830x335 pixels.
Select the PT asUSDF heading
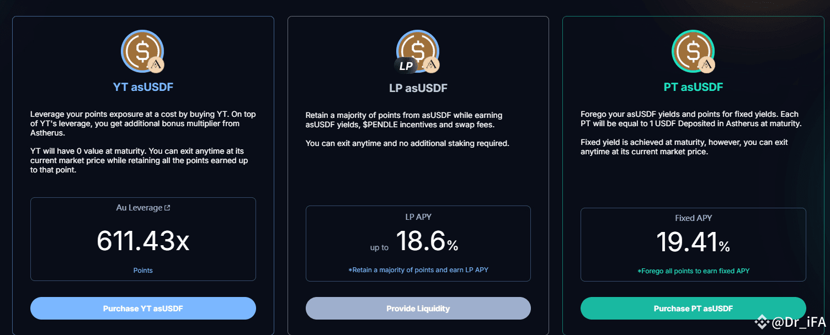click(693, 87)
